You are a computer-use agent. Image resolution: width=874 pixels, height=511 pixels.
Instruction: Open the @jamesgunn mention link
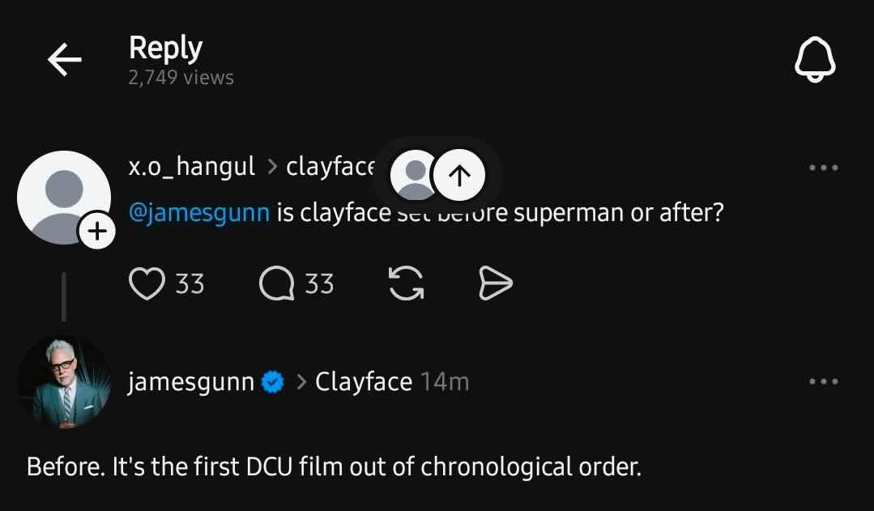point(199,214)
